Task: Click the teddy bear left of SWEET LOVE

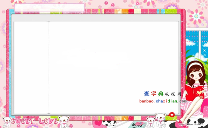Action: tap(7, 122)
